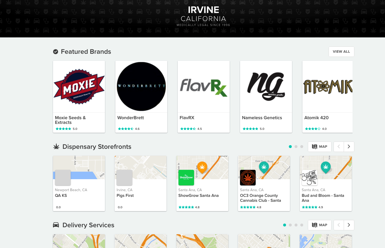Open the Atomik 420 brand logo
The width and height of the screenshot is (385, 248).
click(328, 87)
